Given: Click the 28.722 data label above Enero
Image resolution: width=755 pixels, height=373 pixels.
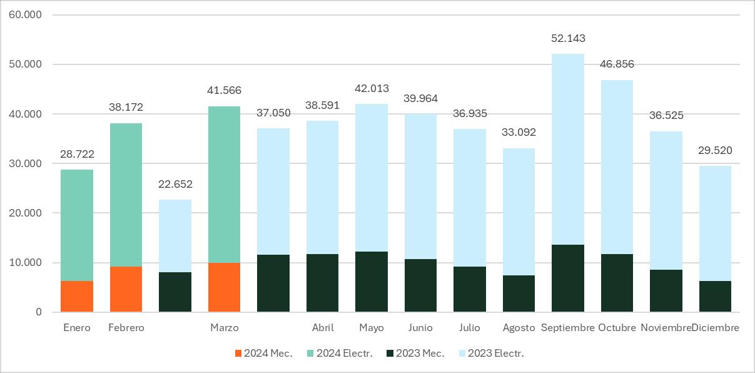Looking at the screenshot, I should [x=77, y=154].
